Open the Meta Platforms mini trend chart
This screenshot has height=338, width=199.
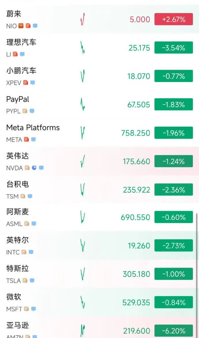[83, 133]
